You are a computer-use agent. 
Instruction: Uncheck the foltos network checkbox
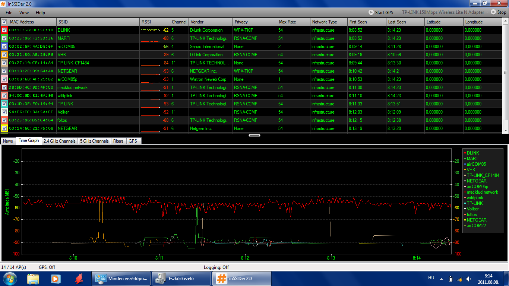click(x=4, y=120)
